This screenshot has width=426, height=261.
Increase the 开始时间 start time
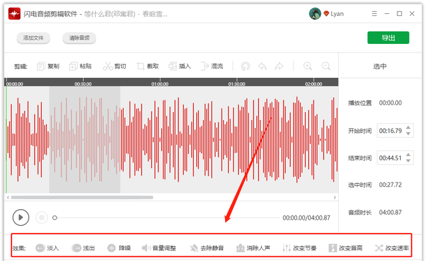(408, 128)
